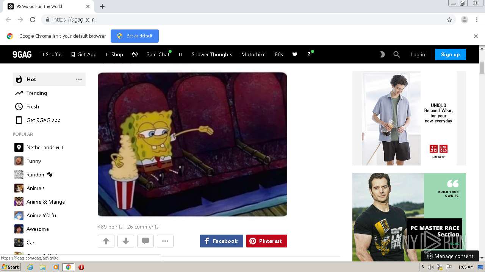
Task: Click Set as default button
Action: (x=135, y=36)
